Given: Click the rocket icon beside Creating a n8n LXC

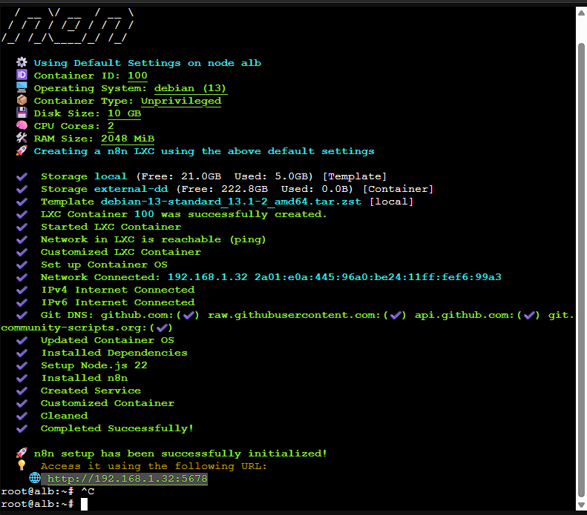Looking at the screenshot, I should [22, 151].
